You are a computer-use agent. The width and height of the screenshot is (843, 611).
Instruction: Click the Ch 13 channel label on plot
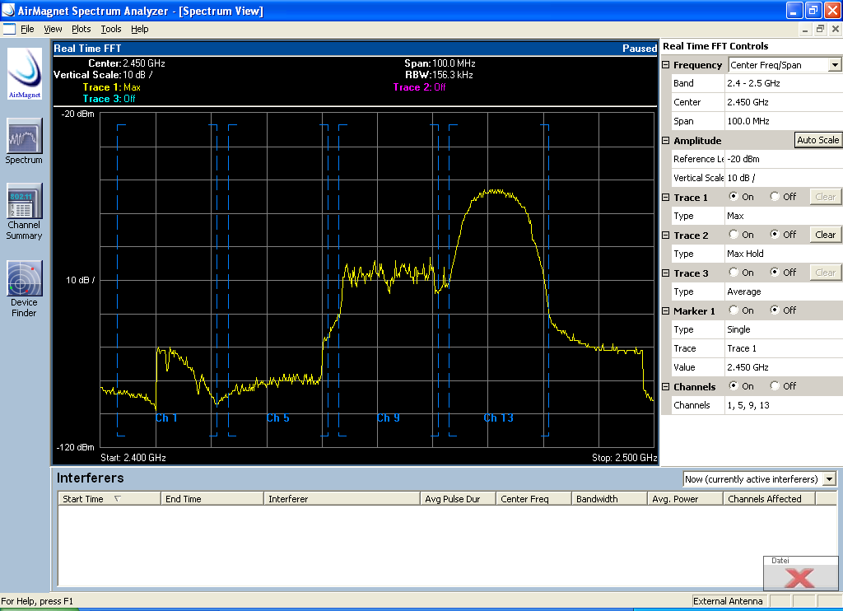(498, 418)
